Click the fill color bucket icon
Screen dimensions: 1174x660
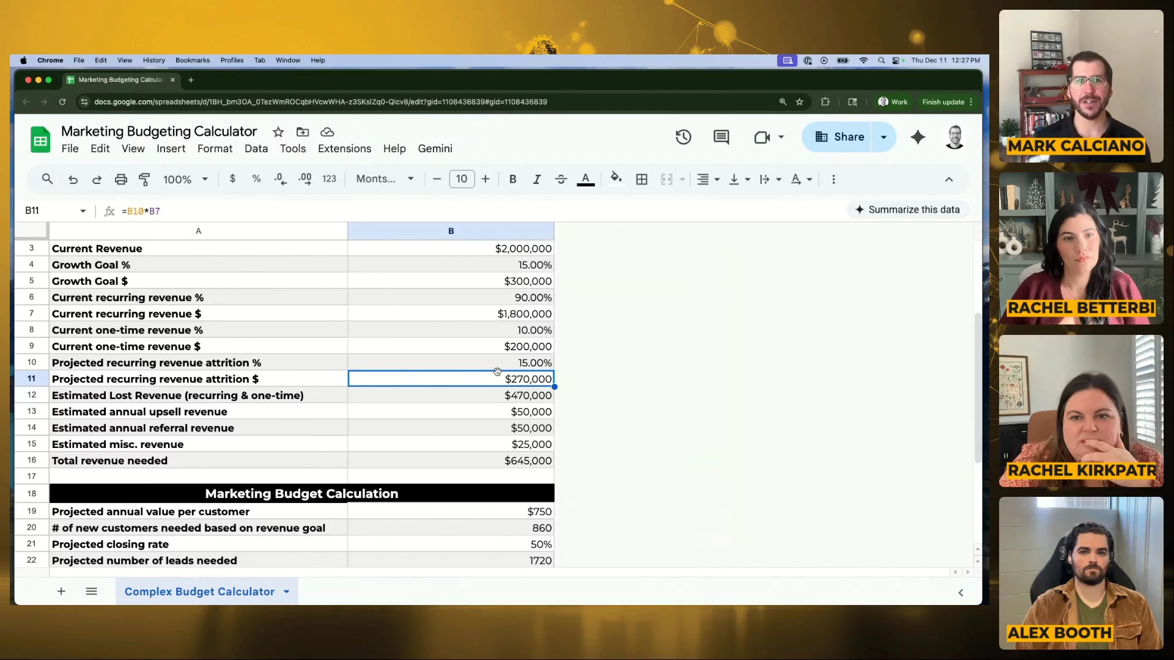coord(616,178)
